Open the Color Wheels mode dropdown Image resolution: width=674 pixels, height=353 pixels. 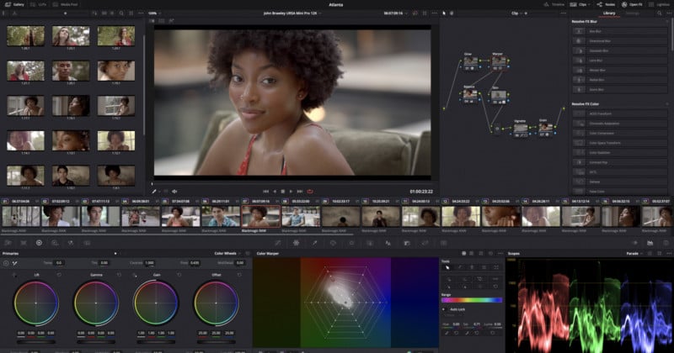click(x=227, y=254)
